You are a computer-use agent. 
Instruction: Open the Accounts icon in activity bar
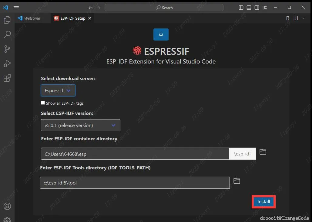[x=7, y=206]
